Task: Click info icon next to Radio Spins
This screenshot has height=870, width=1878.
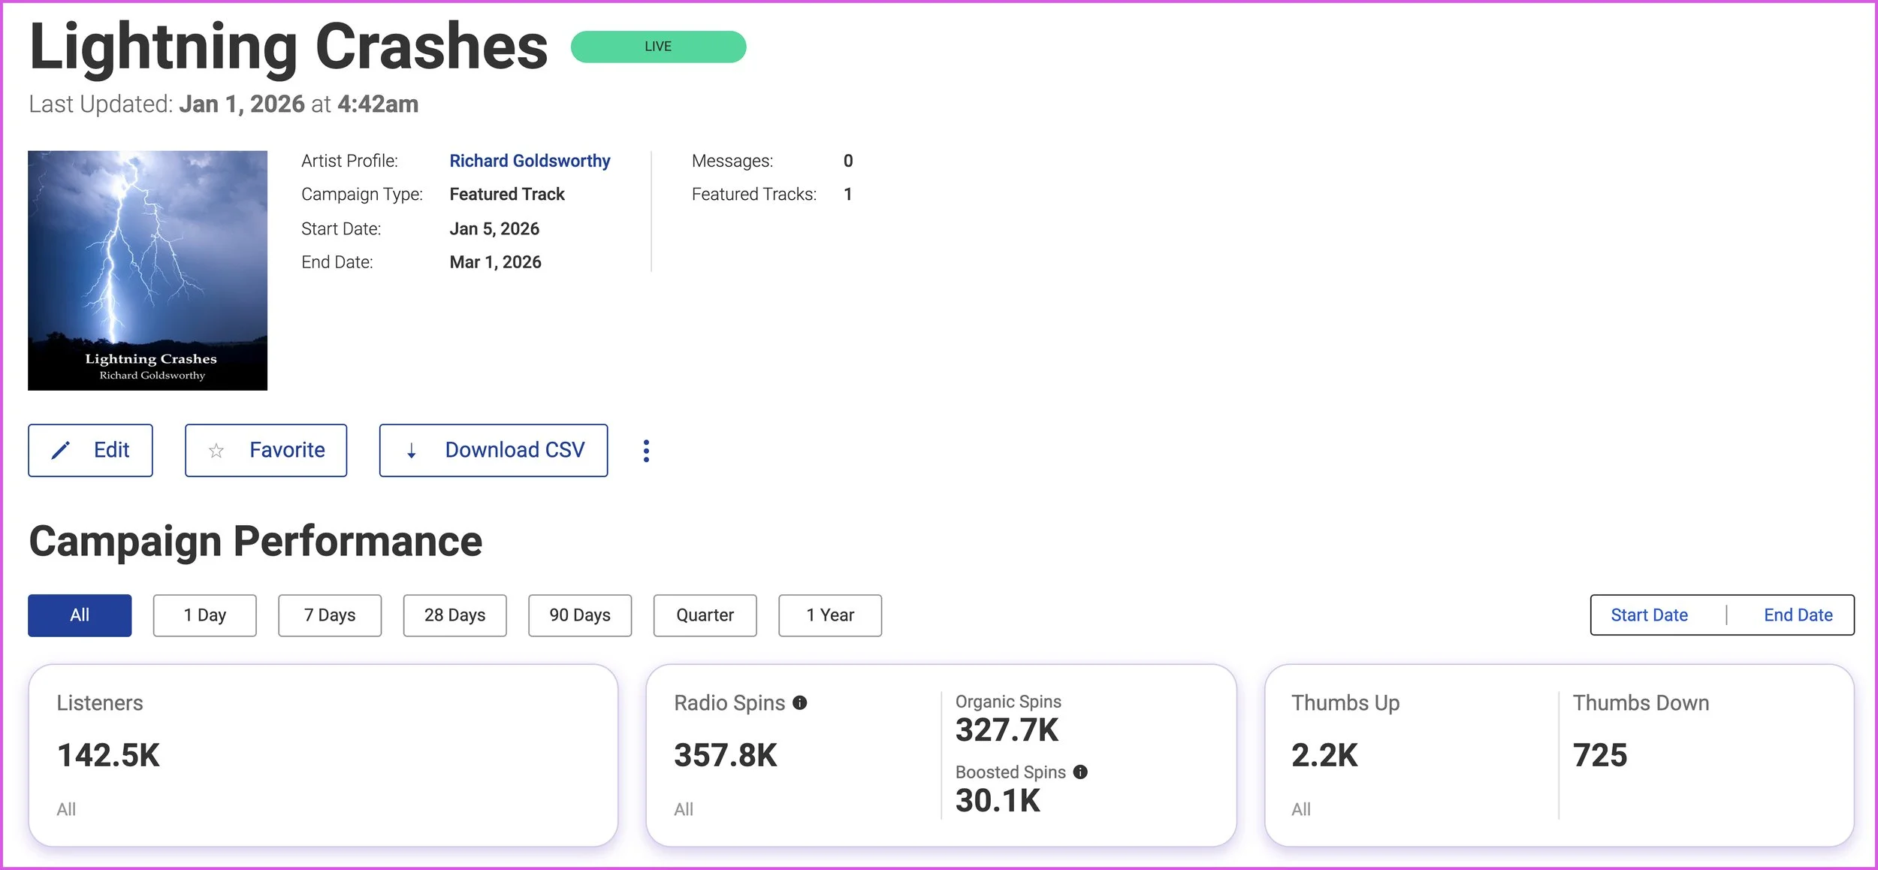Action: [800, 702]
